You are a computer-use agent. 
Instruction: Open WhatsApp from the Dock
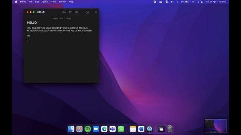[x=121, y=129]
